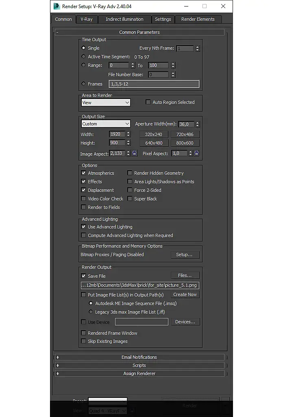Click the Width value field

click(x=117, y=134)
